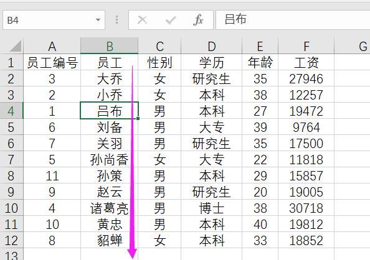Click the Enter checkmark formula bar icon
The height and width of the screenshot is (260, 370).
click(x=171, y=20)
